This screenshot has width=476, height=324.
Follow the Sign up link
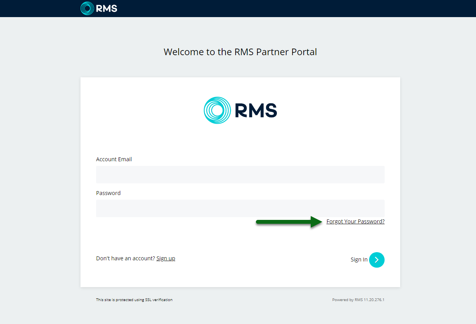[x=166, y=258]
